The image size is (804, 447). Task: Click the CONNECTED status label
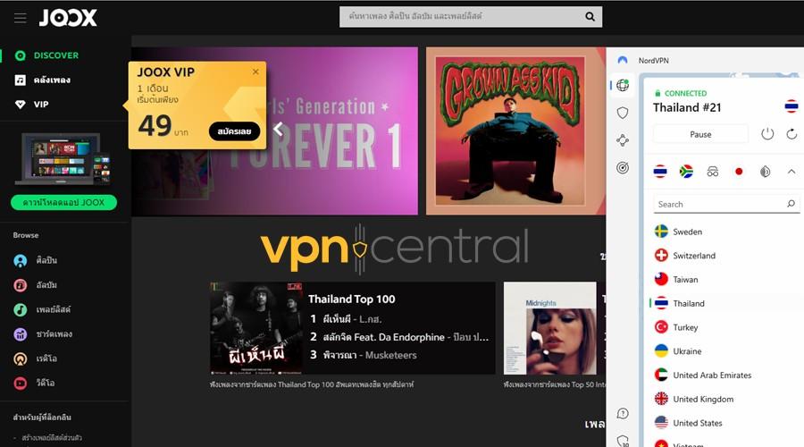click(x=685, y=93)
